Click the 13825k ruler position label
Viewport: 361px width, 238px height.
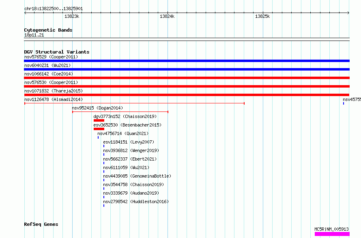pos(262,16)
